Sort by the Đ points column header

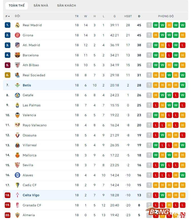(139, 16)
